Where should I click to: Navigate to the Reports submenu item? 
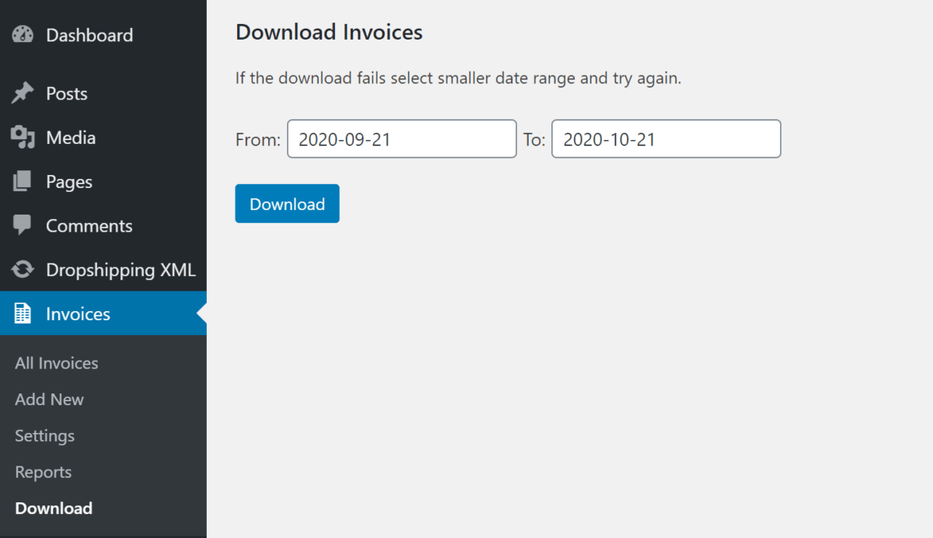pos(43,472)
